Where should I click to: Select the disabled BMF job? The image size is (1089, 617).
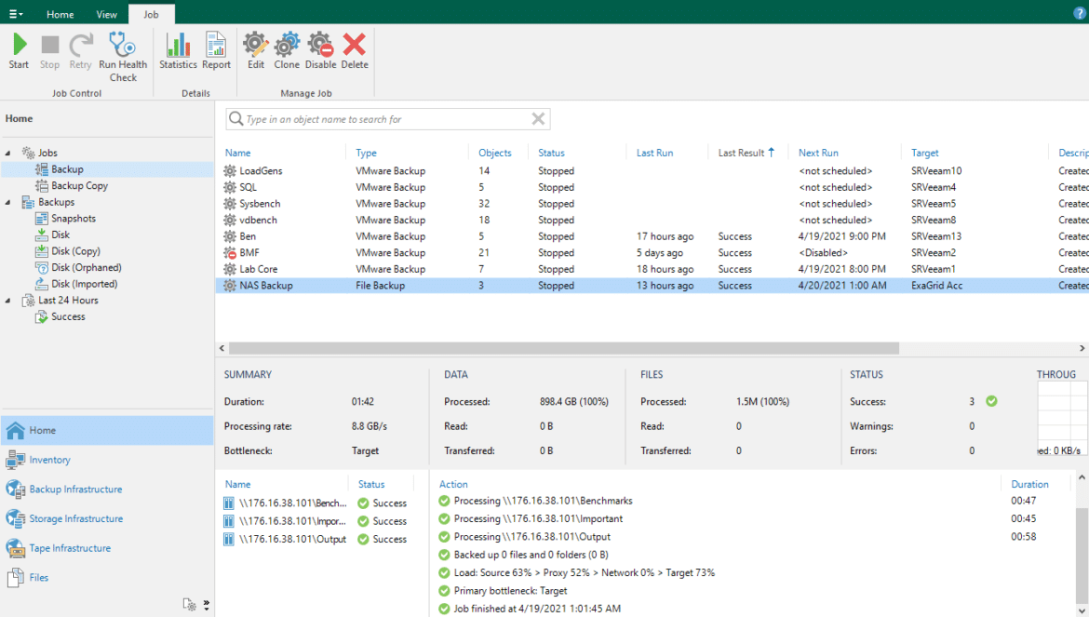tap(652, 252)
